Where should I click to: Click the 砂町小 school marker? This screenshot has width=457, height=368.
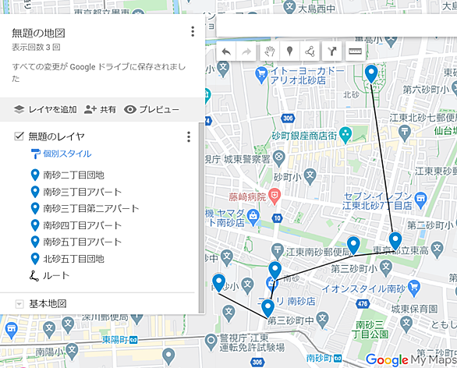(x=310, y=176)
